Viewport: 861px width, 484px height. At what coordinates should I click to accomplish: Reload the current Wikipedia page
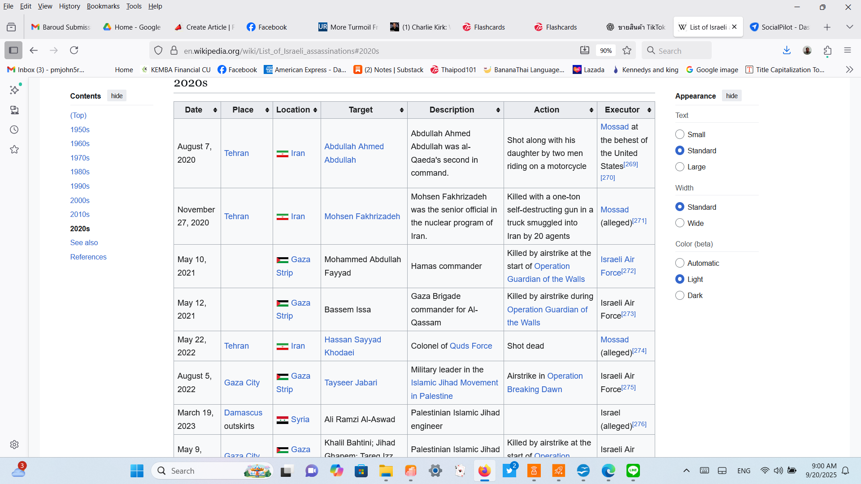[x=74, y=50]
